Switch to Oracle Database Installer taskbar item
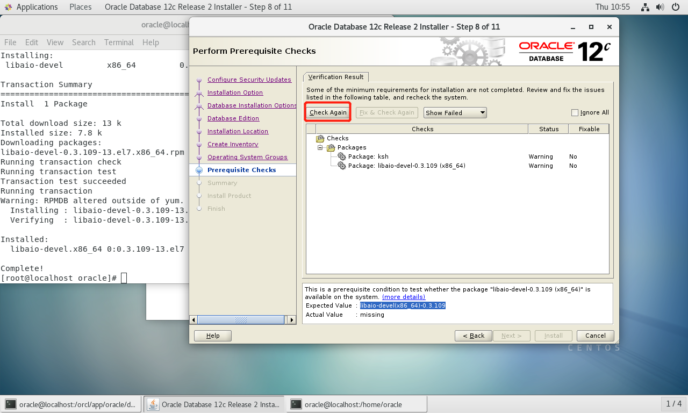 click(214, 404)
